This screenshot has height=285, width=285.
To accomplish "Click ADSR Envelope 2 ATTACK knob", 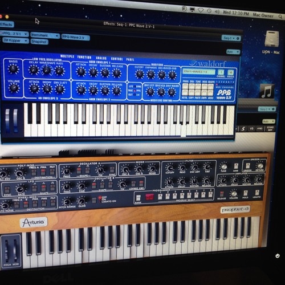I will pos(81,90).
